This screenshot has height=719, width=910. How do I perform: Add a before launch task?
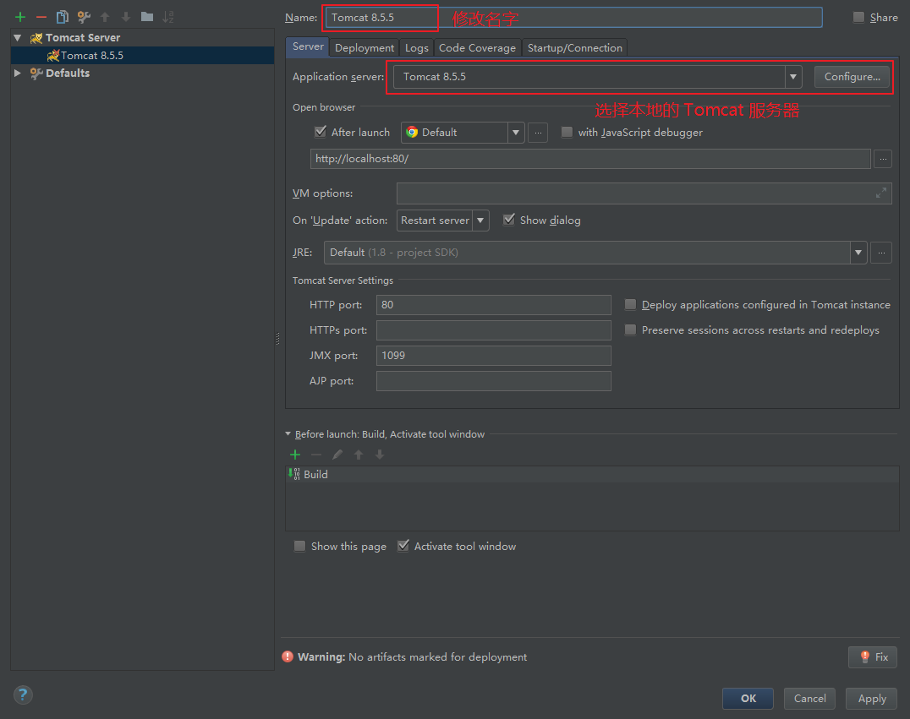295,455
